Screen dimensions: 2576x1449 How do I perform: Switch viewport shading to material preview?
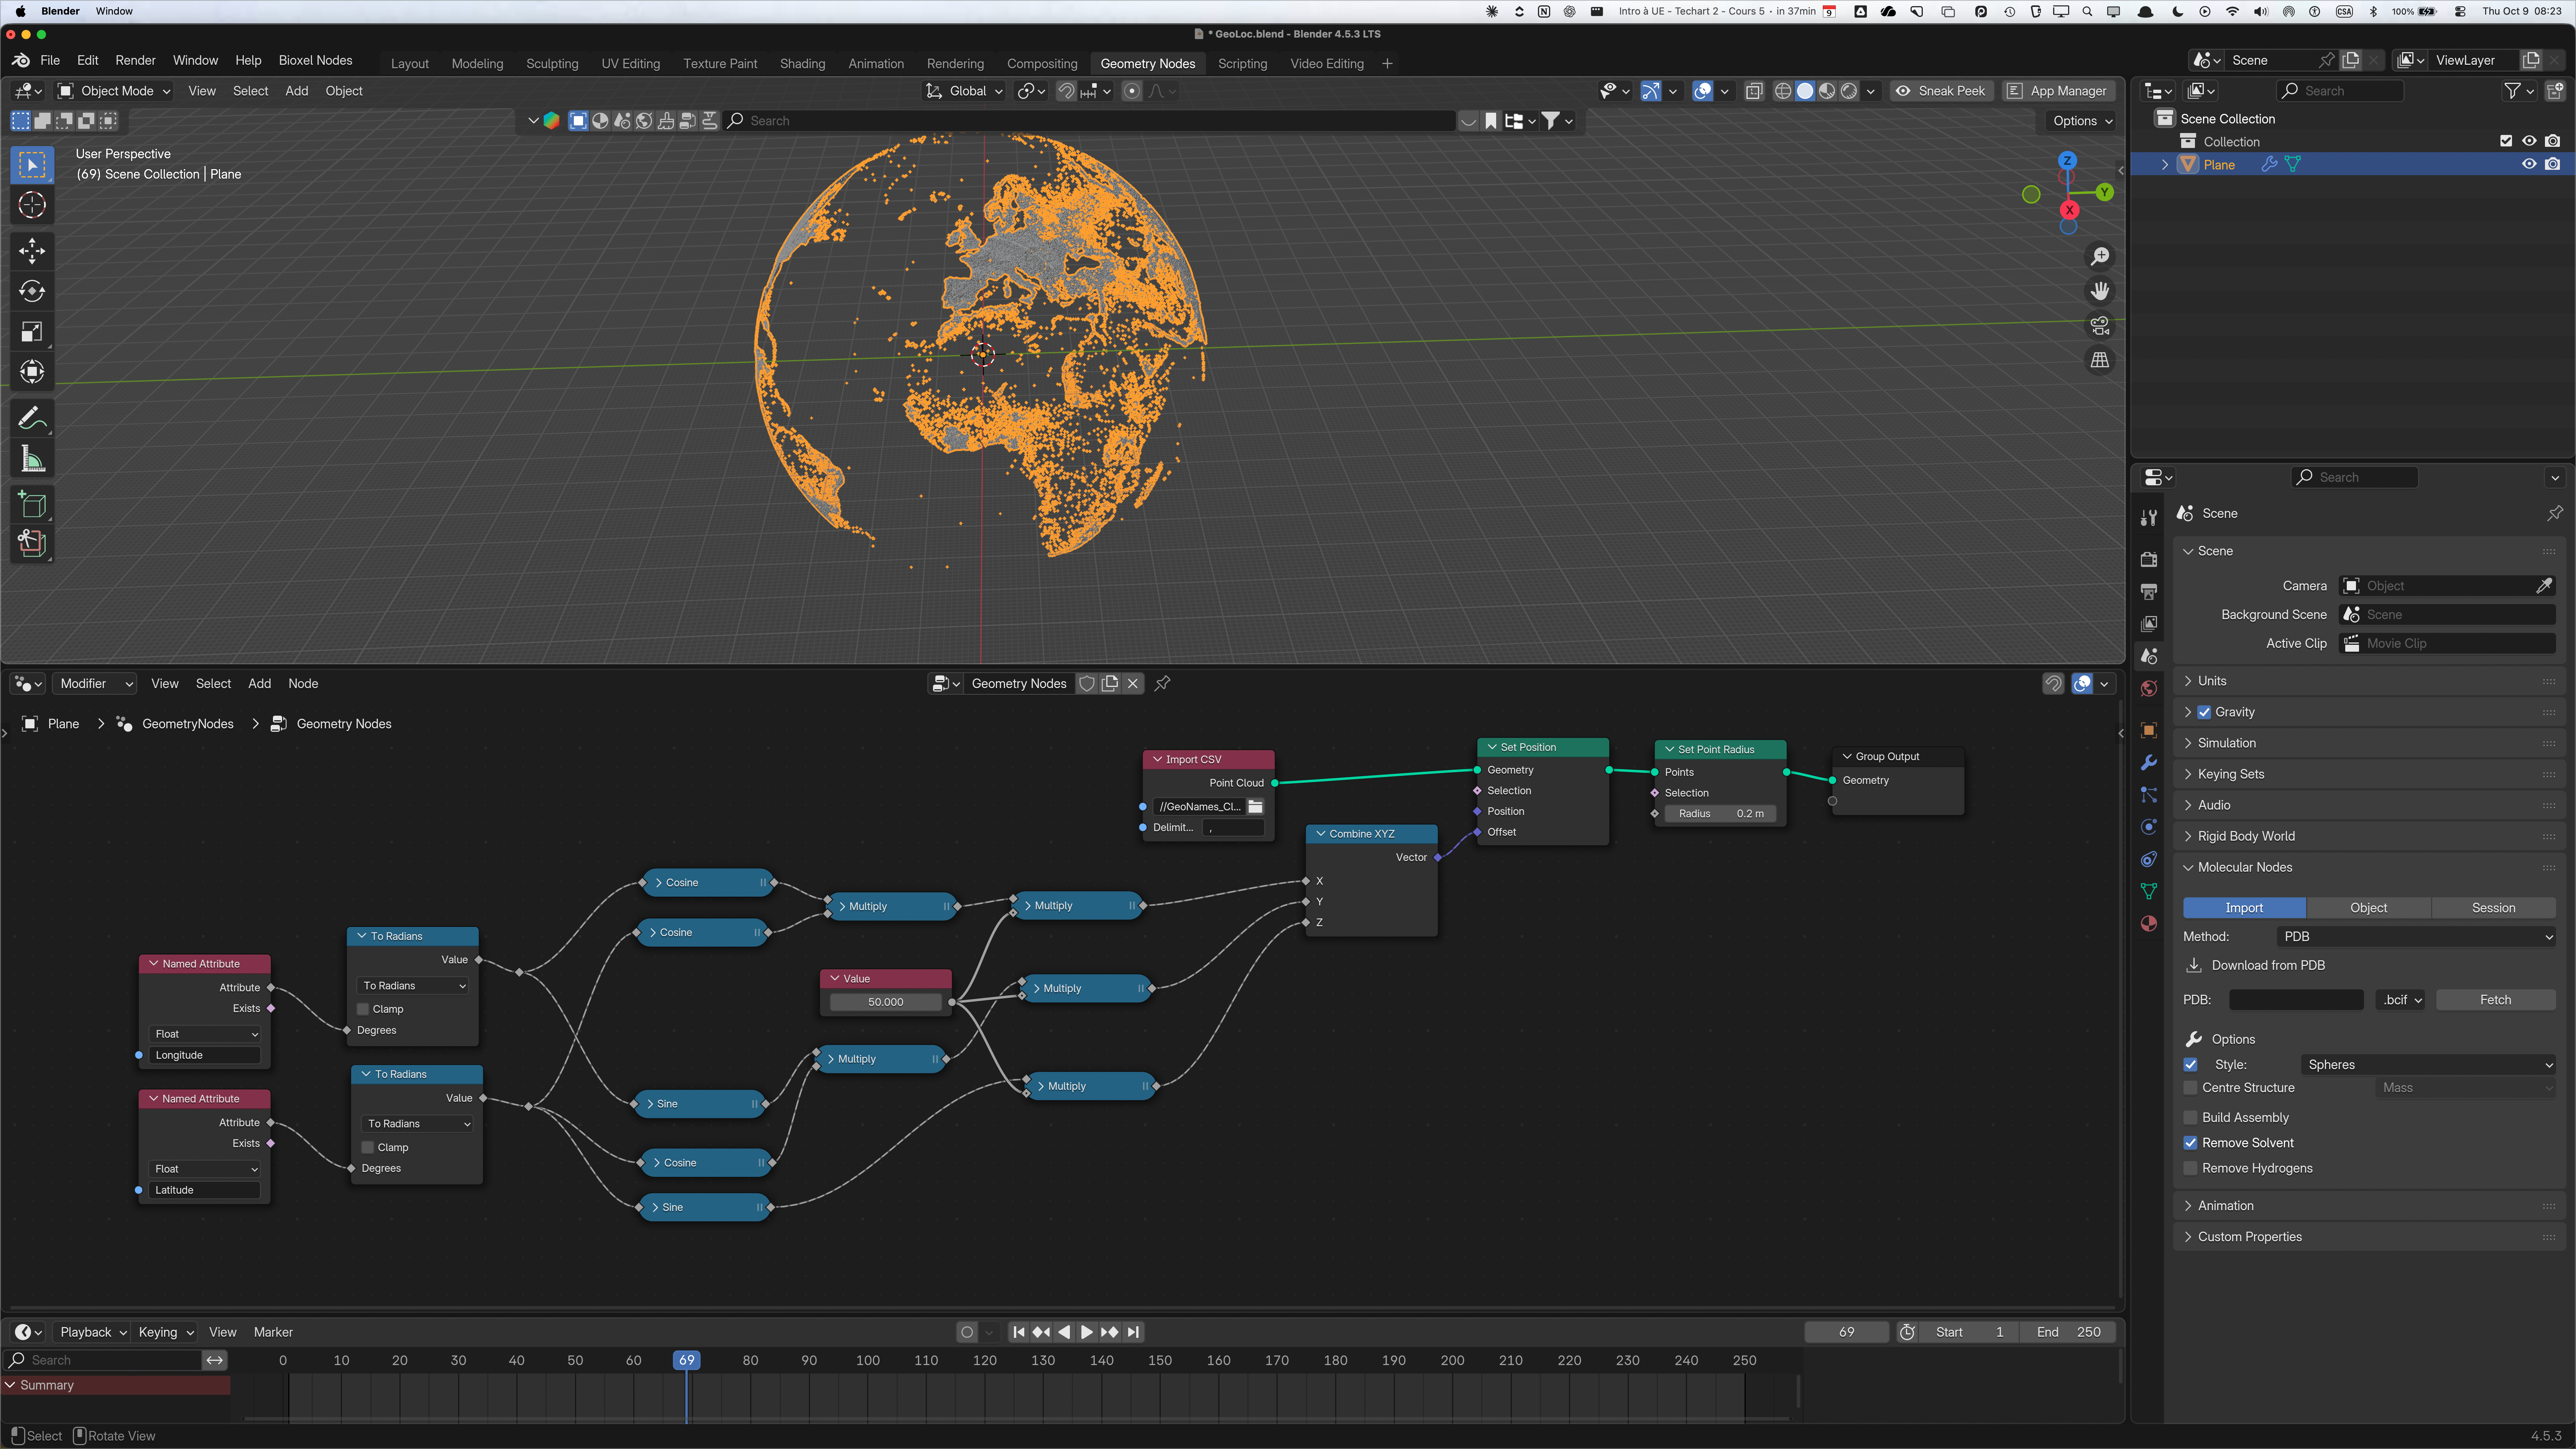click(1827, 91)
